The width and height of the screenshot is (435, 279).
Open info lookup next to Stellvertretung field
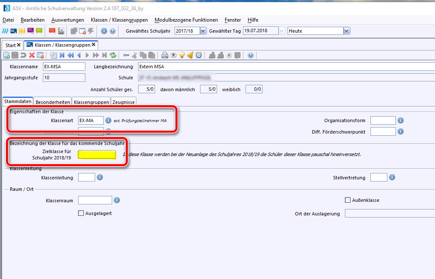point(392,177)
